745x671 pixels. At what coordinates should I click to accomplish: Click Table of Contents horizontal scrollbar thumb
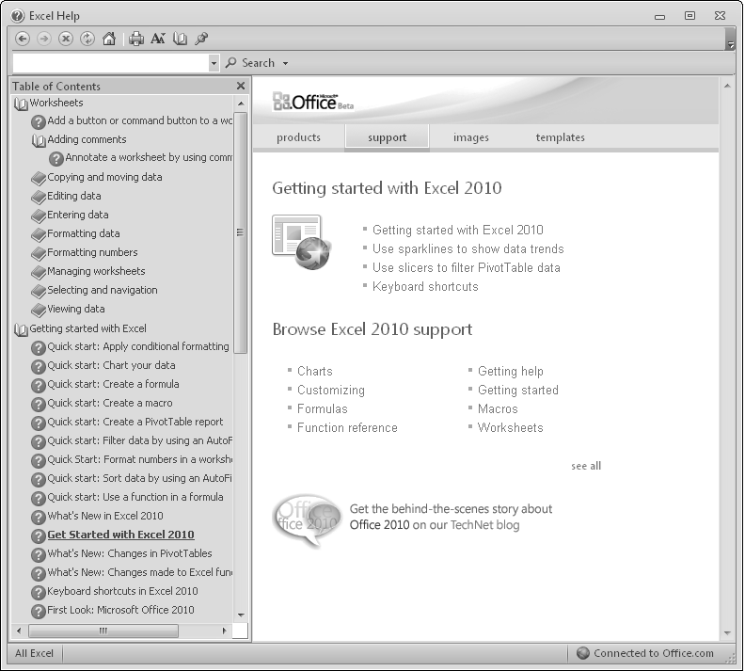coord(103,631)
